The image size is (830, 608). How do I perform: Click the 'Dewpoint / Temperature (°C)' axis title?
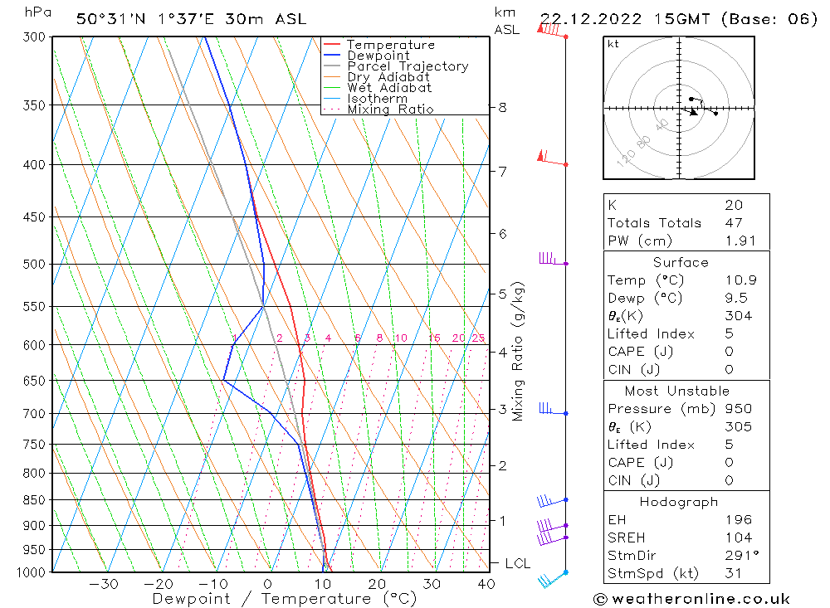pyautogui.click(x=285, y=599)
